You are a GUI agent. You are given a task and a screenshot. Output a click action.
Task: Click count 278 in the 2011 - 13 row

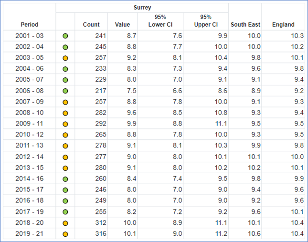(101, 146)
